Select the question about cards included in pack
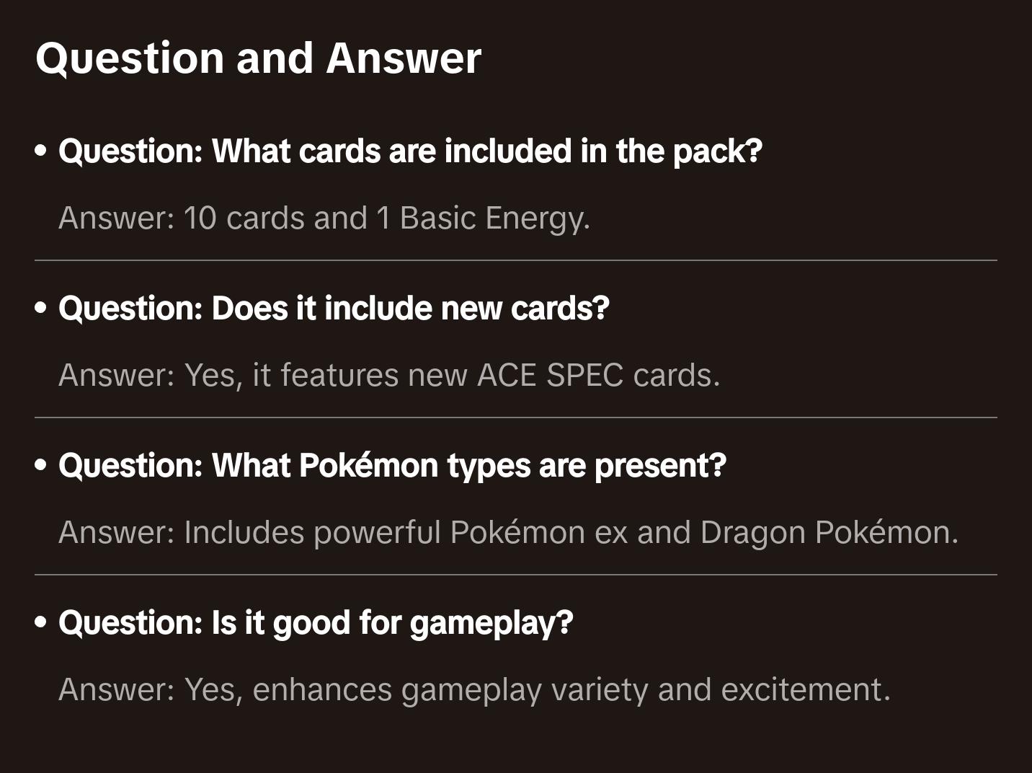The image size is (1032, 773). click(x=410, y=151)
